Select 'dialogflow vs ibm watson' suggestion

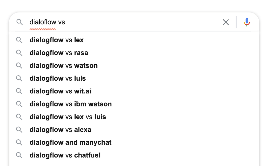click(70, 104)
